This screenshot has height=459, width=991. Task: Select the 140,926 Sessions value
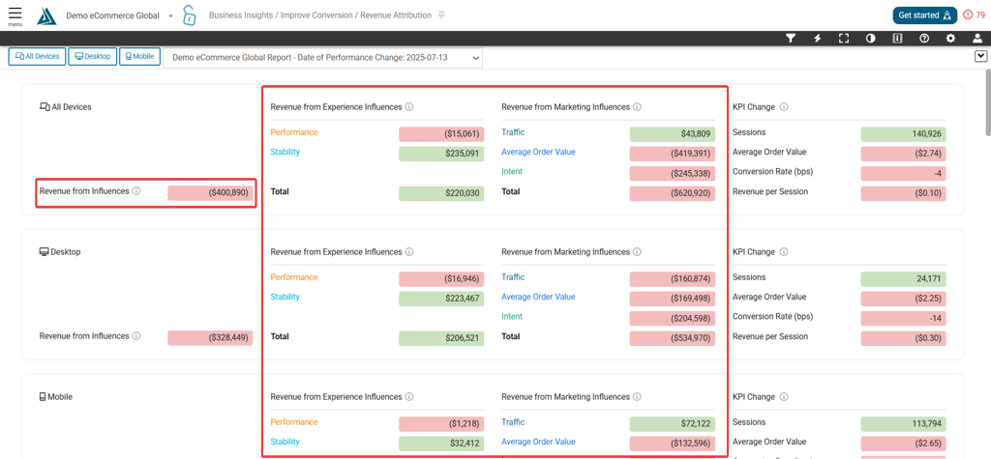coord(903,134)
